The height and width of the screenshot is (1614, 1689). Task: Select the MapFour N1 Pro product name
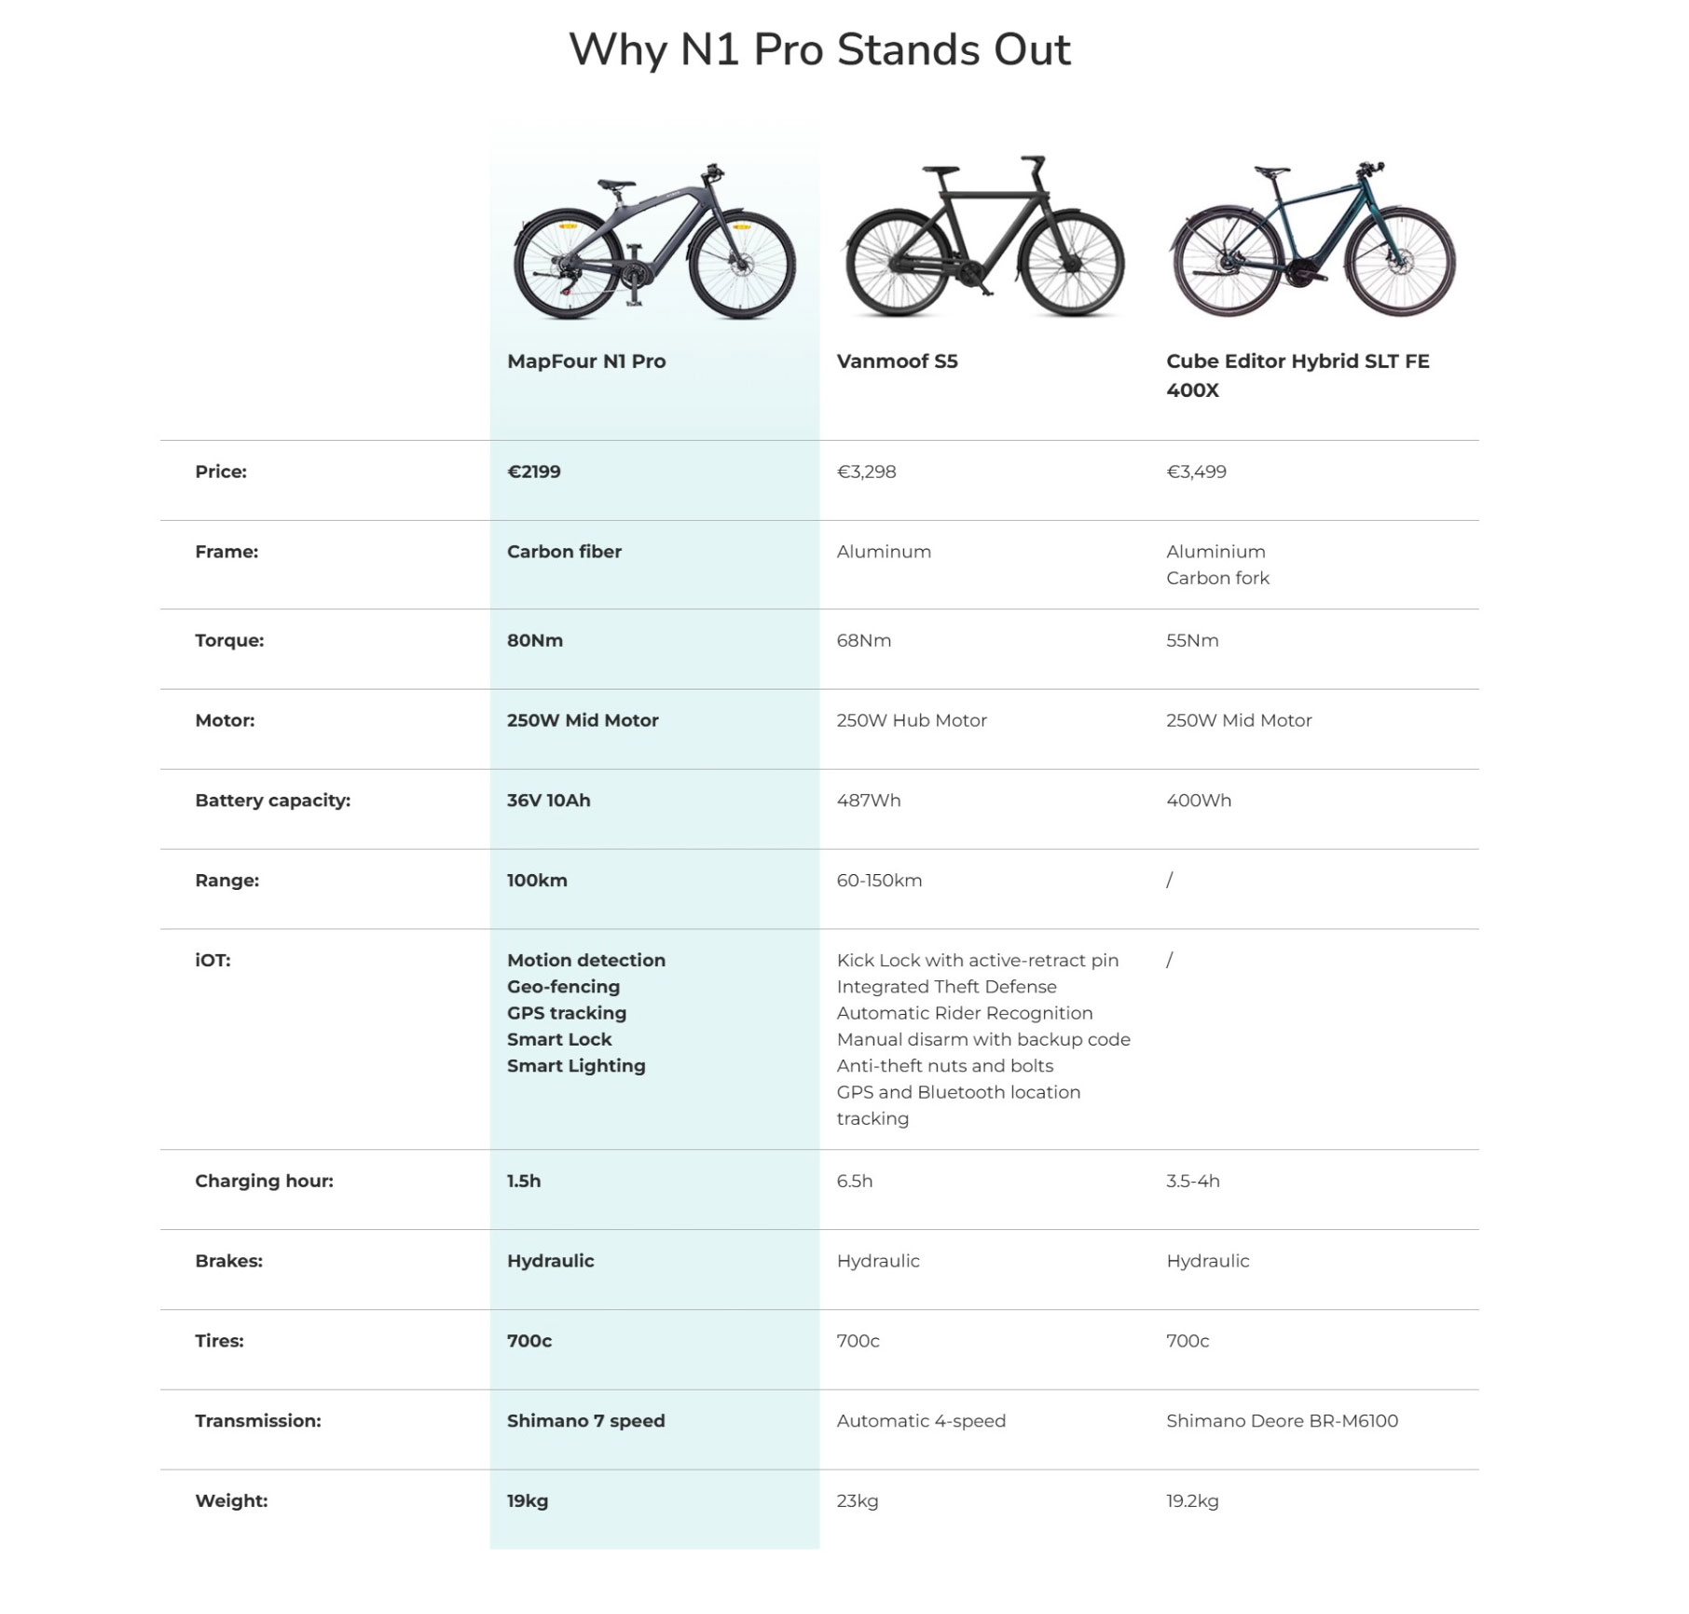pos(586,362)
